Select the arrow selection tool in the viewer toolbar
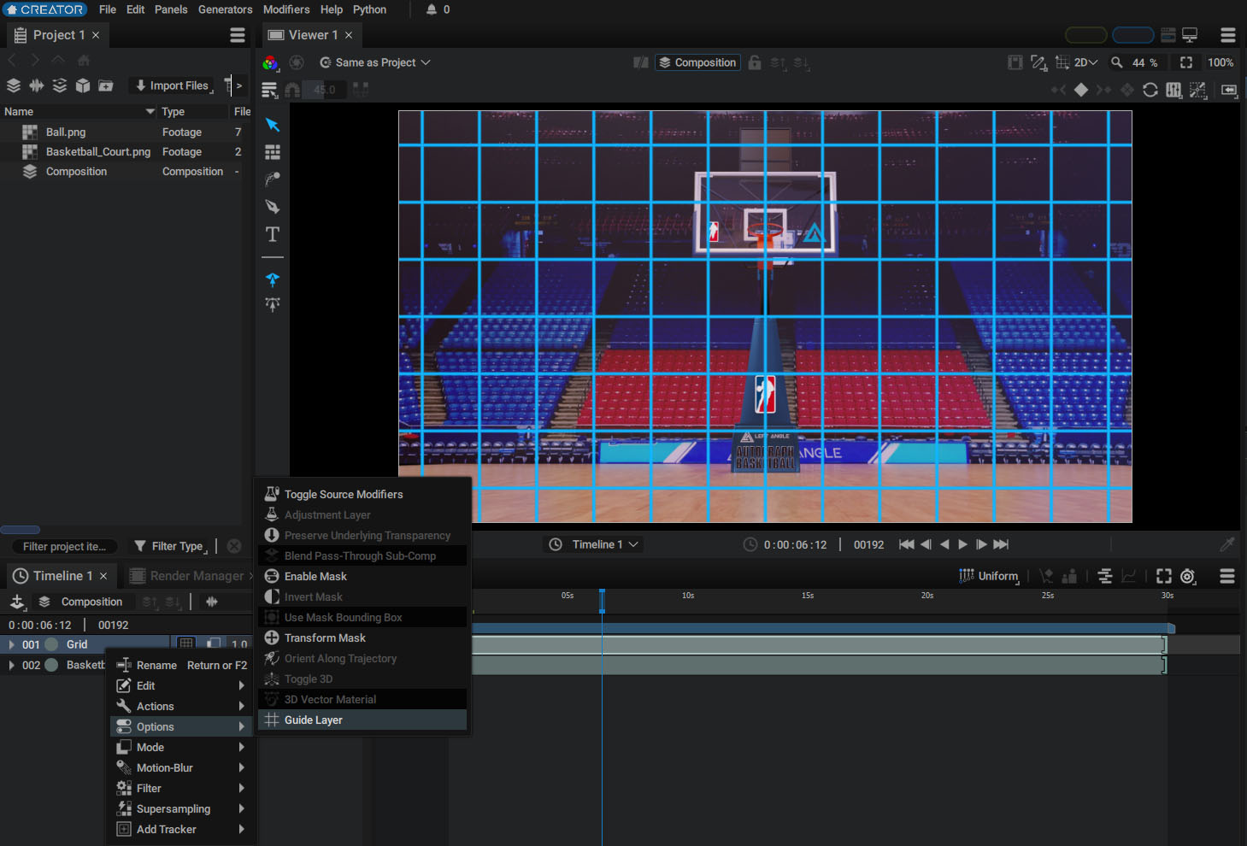 tap(273, 125)
